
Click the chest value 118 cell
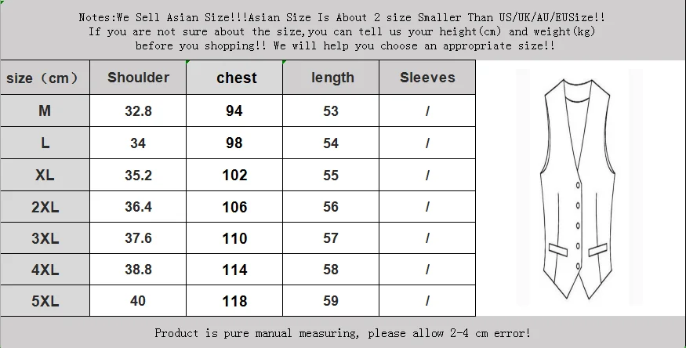234,301
